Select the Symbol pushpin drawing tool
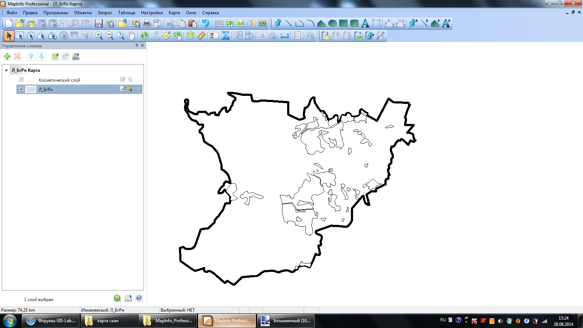Screen dimensions: 583x328 (x=278, y=23)
